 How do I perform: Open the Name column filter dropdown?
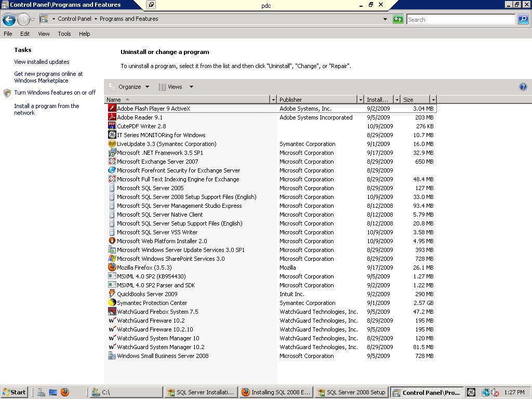click(x=273, y=99)
